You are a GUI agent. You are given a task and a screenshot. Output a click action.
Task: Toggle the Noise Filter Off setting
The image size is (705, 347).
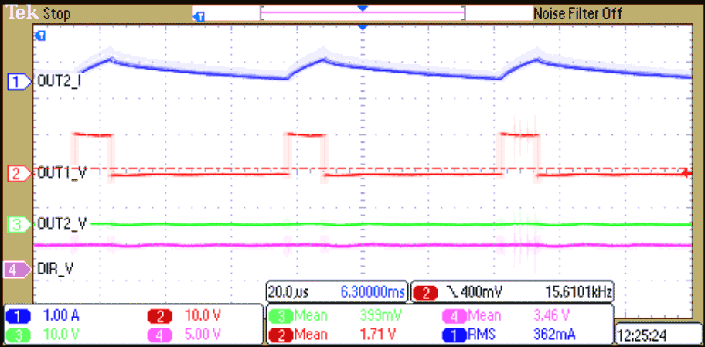click(x=577, y=14)
